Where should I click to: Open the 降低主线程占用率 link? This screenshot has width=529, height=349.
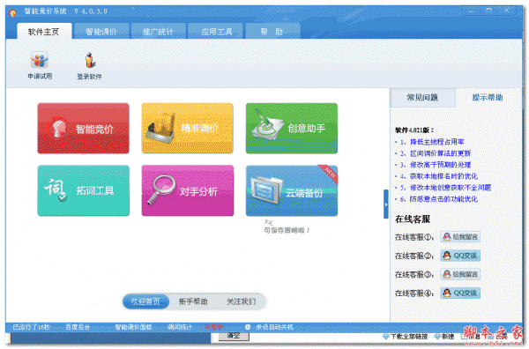click(x=437, y=142)
